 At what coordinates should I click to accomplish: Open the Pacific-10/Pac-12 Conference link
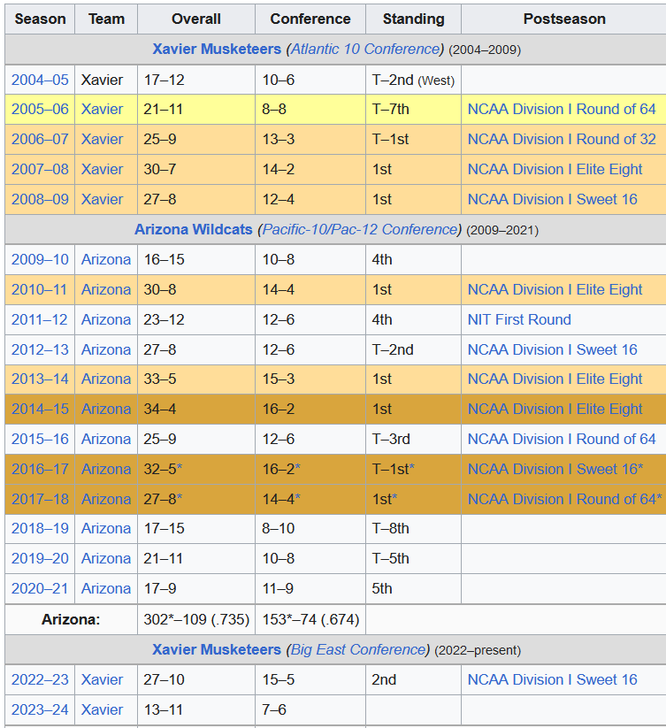click(x=360, y=229)
